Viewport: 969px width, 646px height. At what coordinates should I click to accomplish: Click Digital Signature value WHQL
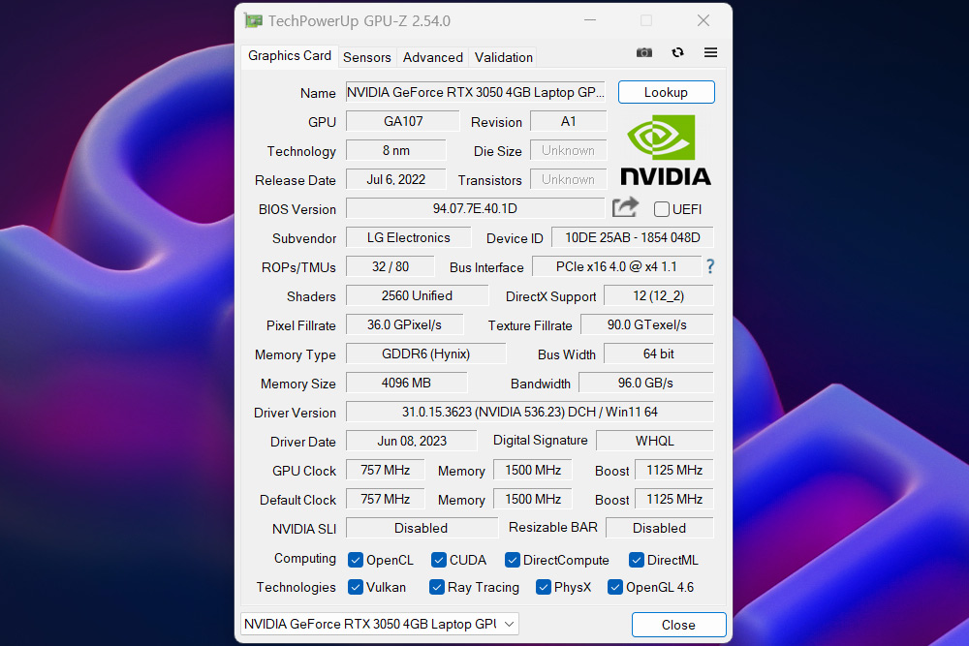[654, 441]
